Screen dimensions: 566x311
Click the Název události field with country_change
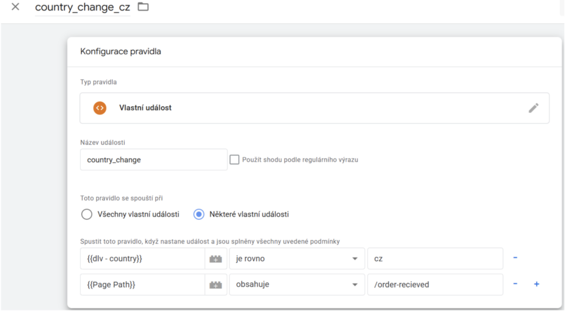[153, 160]
